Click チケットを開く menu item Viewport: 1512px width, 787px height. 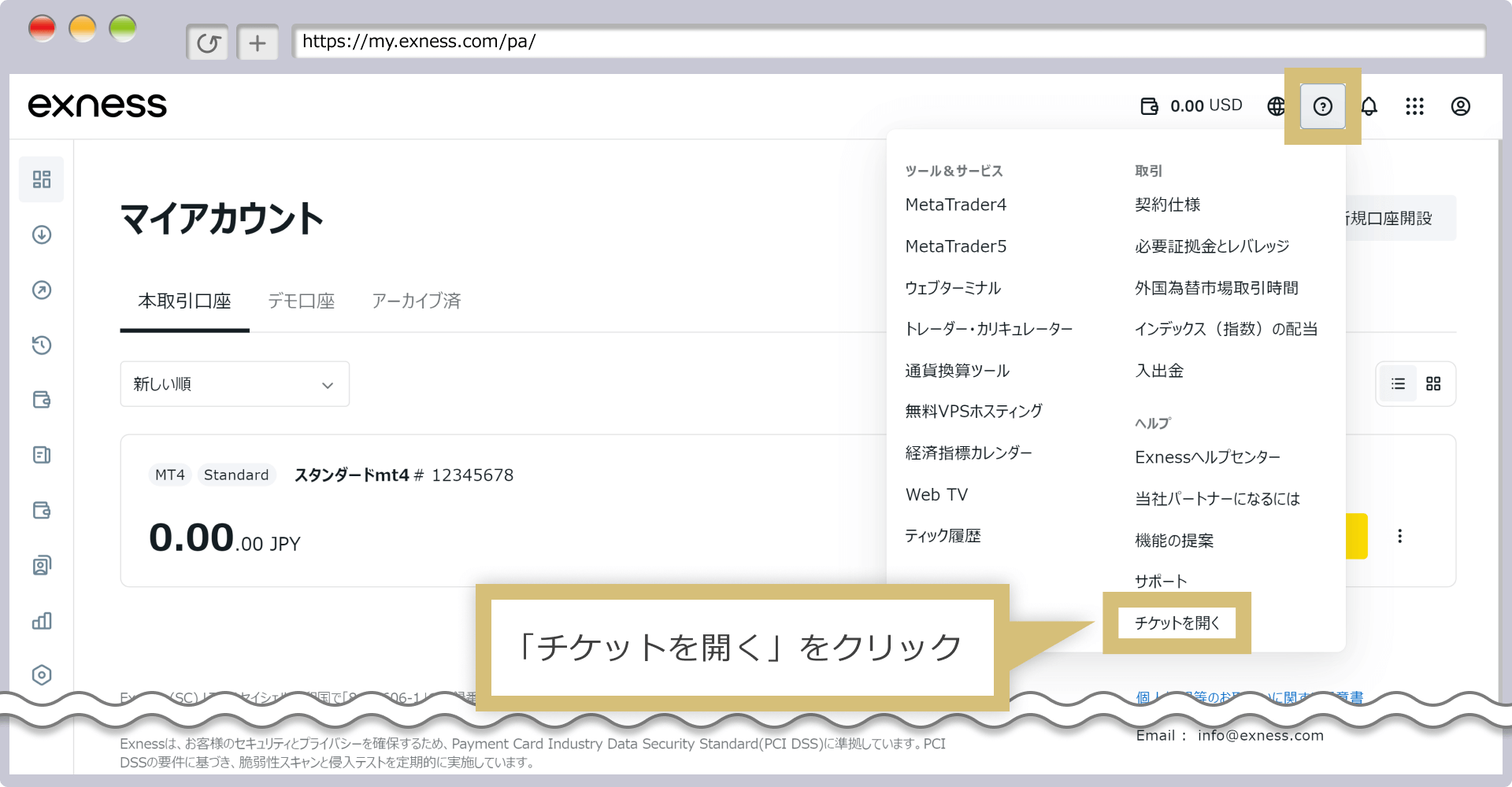click(1177, 623)
